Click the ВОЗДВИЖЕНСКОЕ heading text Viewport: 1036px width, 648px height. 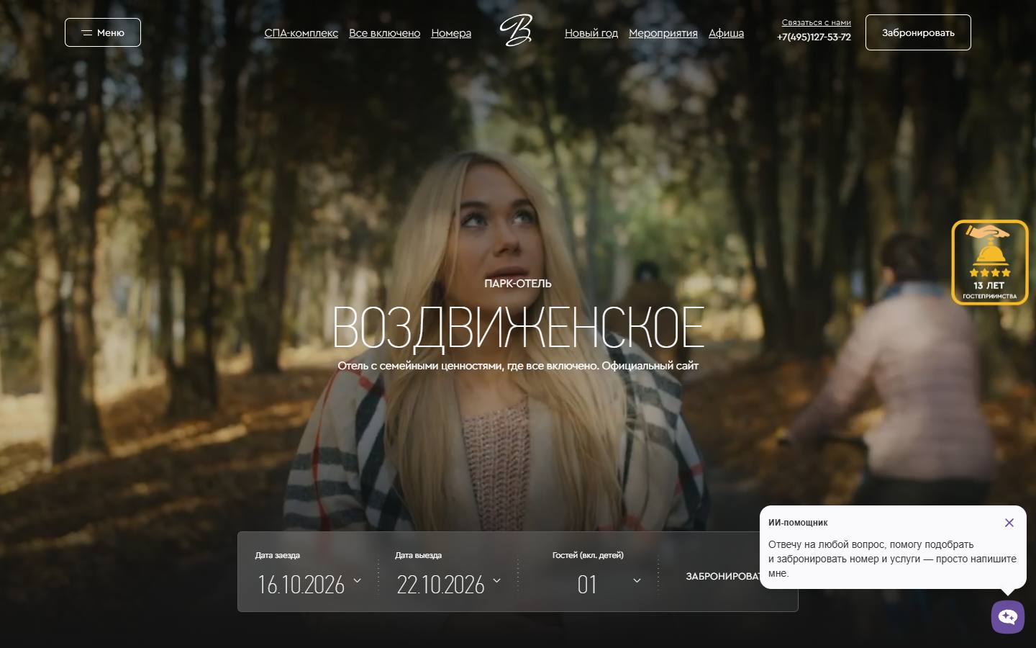[518, 328]
